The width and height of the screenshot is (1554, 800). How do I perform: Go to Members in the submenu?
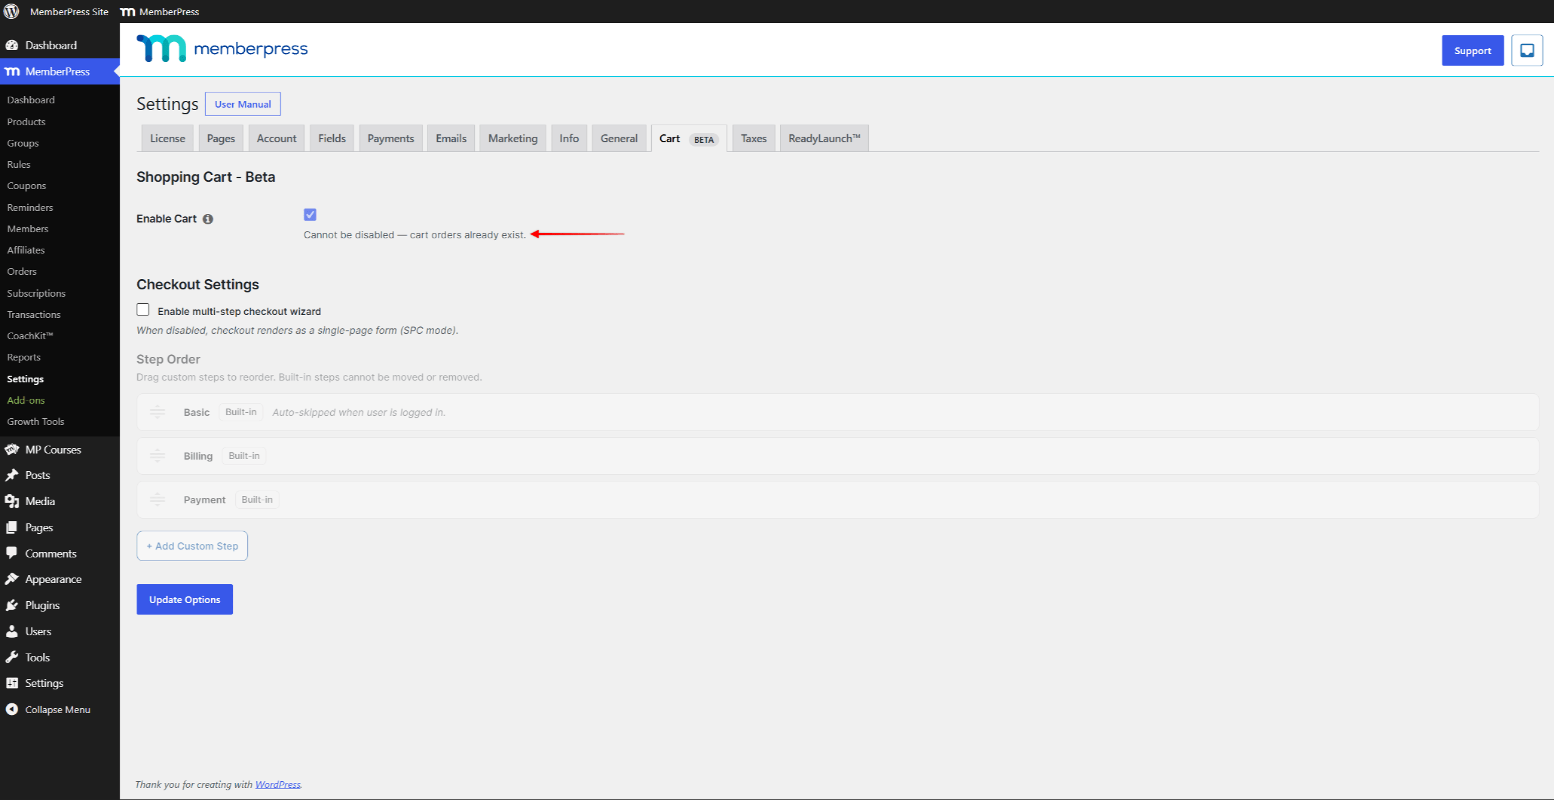(28, 229)
